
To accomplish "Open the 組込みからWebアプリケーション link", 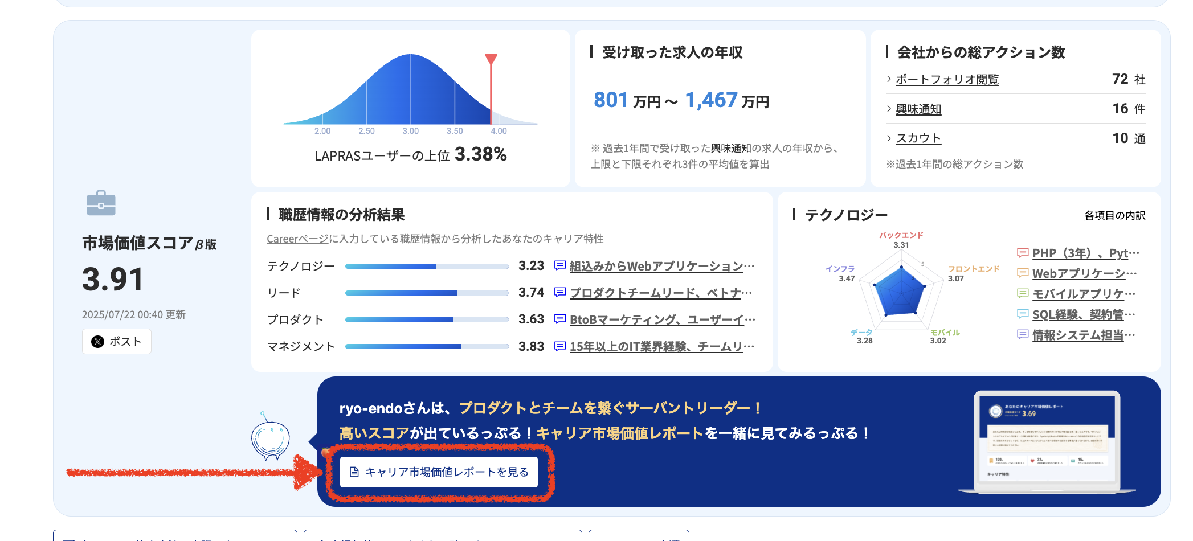I will pyautogui.click(x=661, y=266).
